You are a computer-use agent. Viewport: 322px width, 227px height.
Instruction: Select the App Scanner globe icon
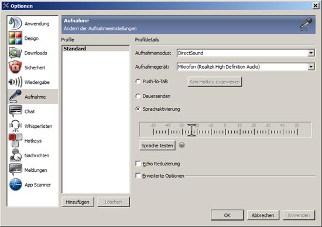(15, 184)
